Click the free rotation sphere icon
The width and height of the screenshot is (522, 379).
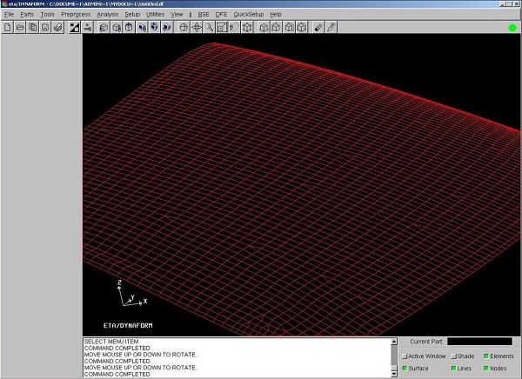pos(184,27)
